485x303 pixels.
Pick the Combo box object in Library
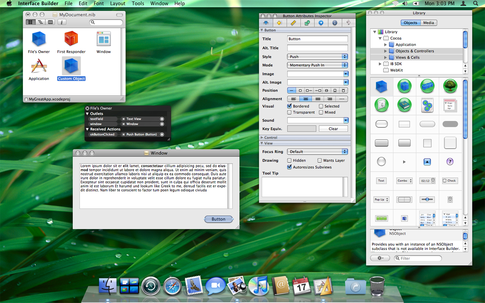[x=404, y=181]
